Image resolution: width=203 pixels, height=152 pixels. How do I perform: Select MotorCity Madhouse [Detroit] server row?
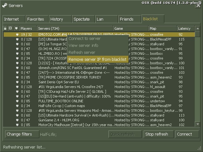[99, 125]
